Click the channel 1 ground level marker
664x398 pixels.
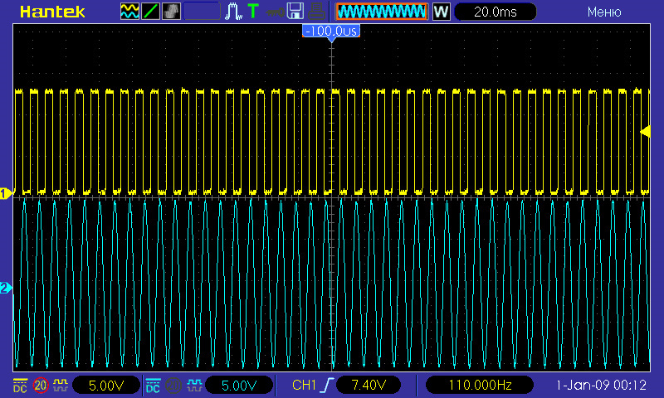(6, 194)
